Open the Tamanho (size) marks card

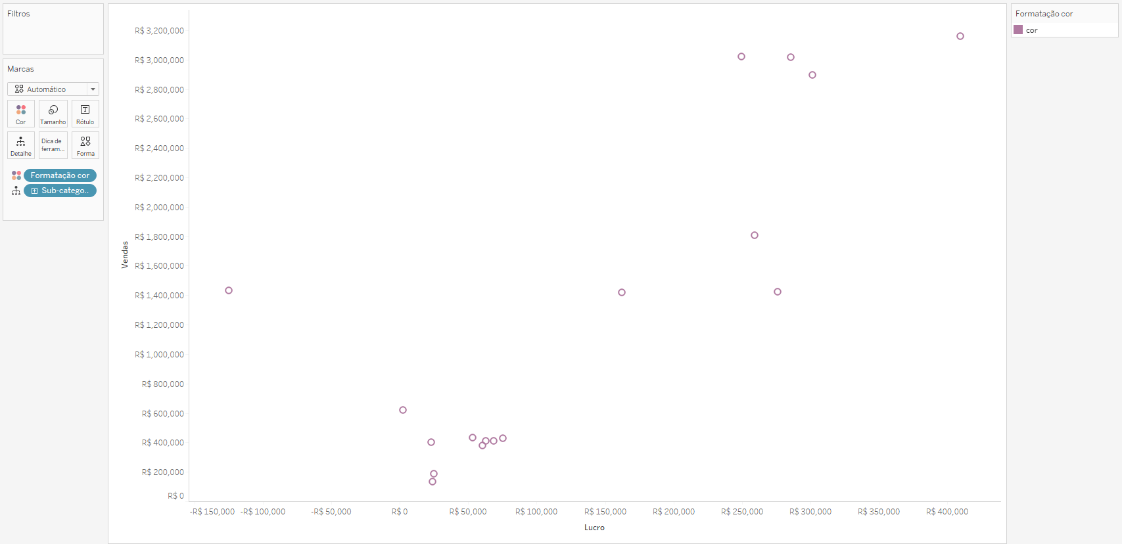(53, 114)
